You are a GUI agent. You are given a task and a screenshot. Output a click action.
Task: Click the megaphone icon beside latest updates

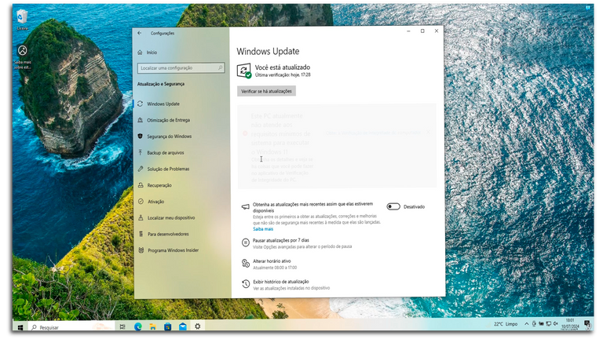(x=245, y=207)
